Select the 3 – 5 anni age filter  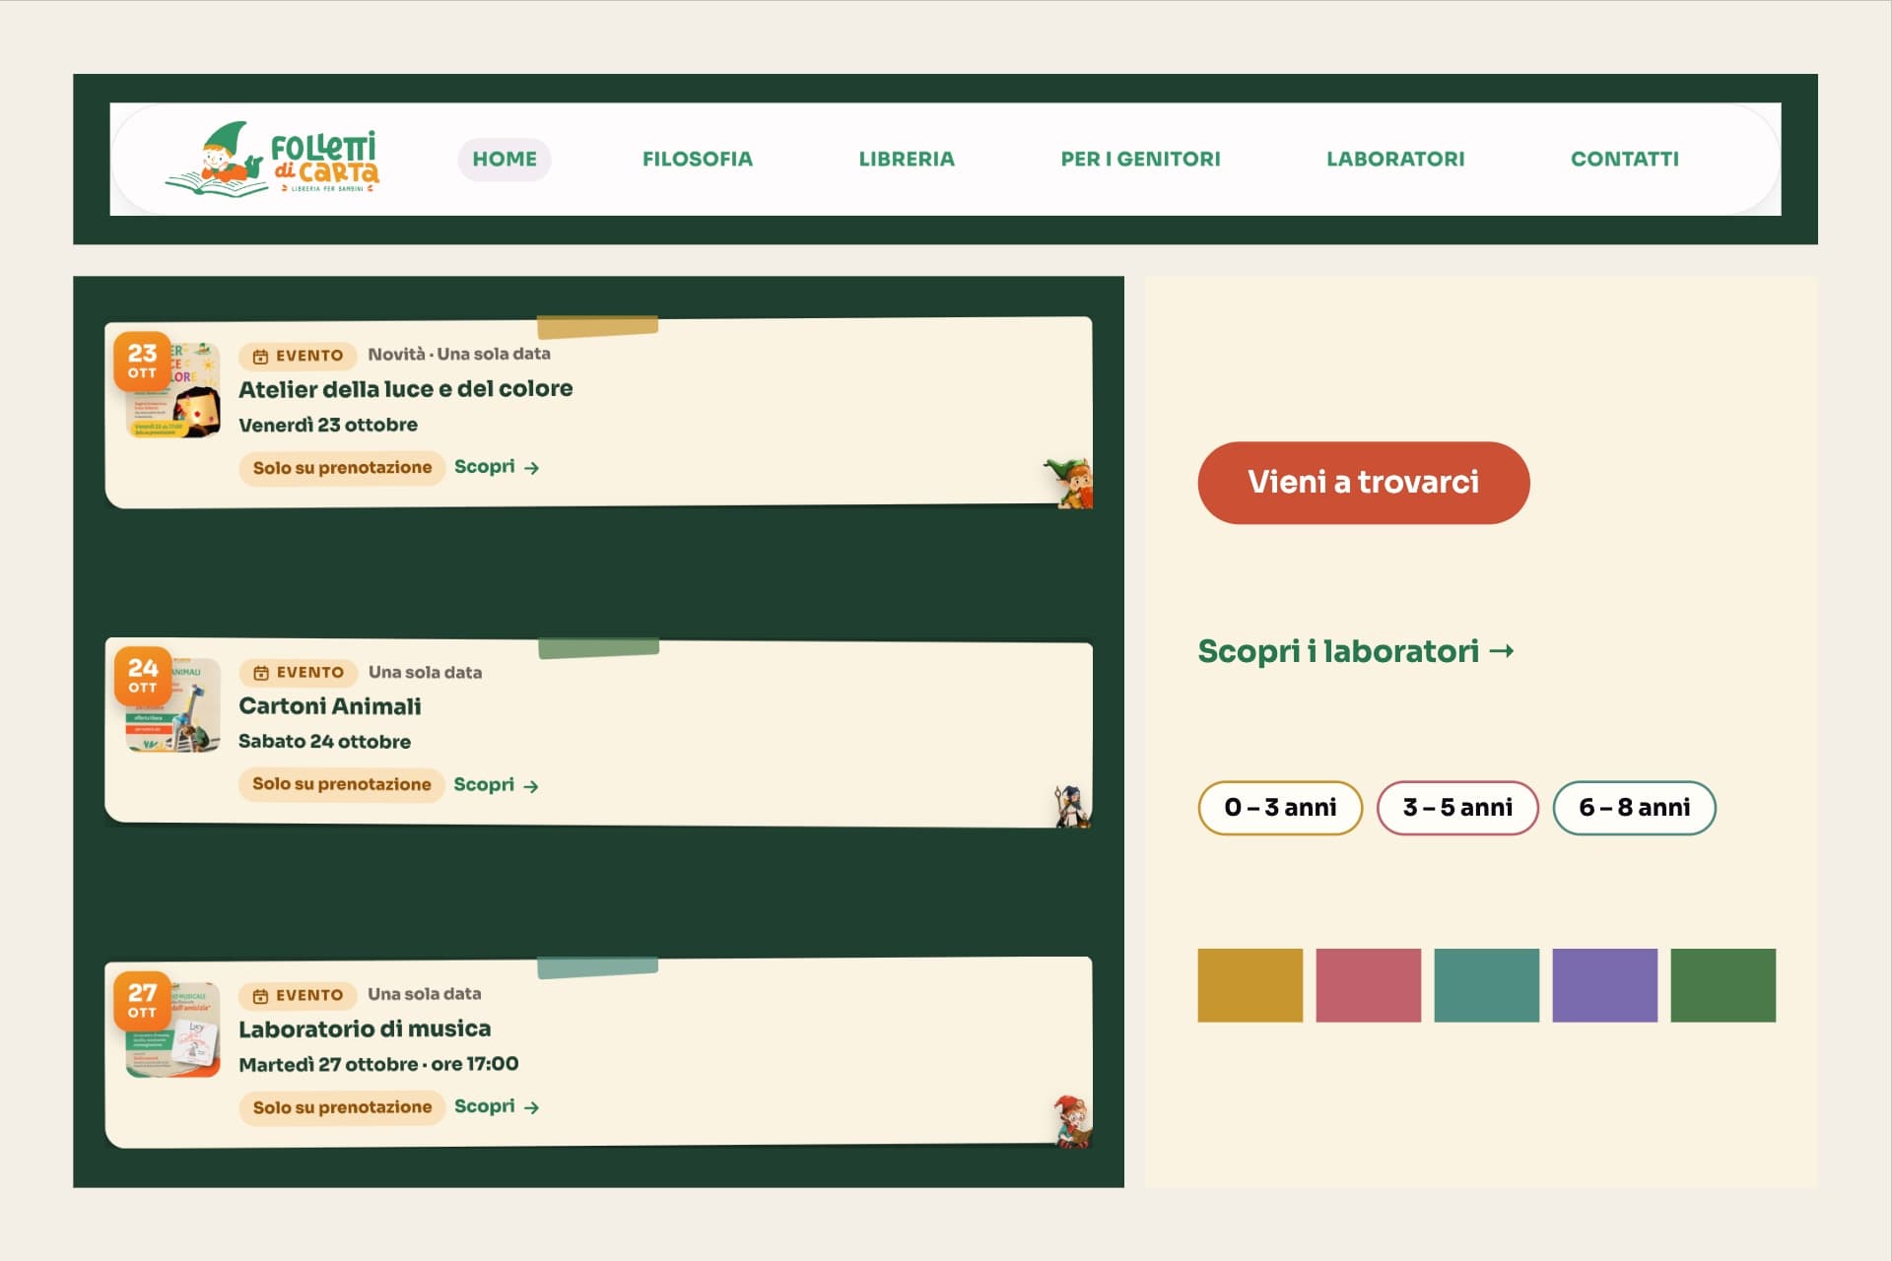point(1457,808)
